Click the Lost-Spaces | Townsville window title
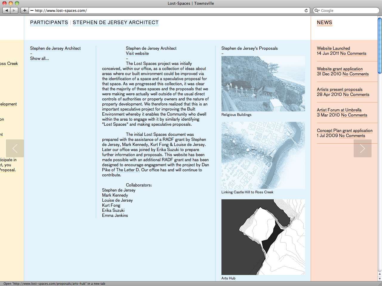 pyautogui.click(x=191, y=3)
